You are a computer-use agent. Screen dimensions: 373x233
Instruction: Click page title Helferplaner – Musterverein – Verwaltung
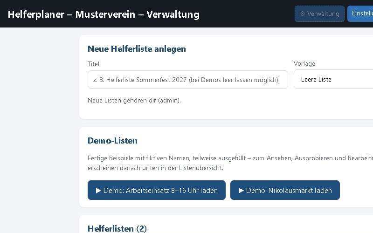(104, 14)
